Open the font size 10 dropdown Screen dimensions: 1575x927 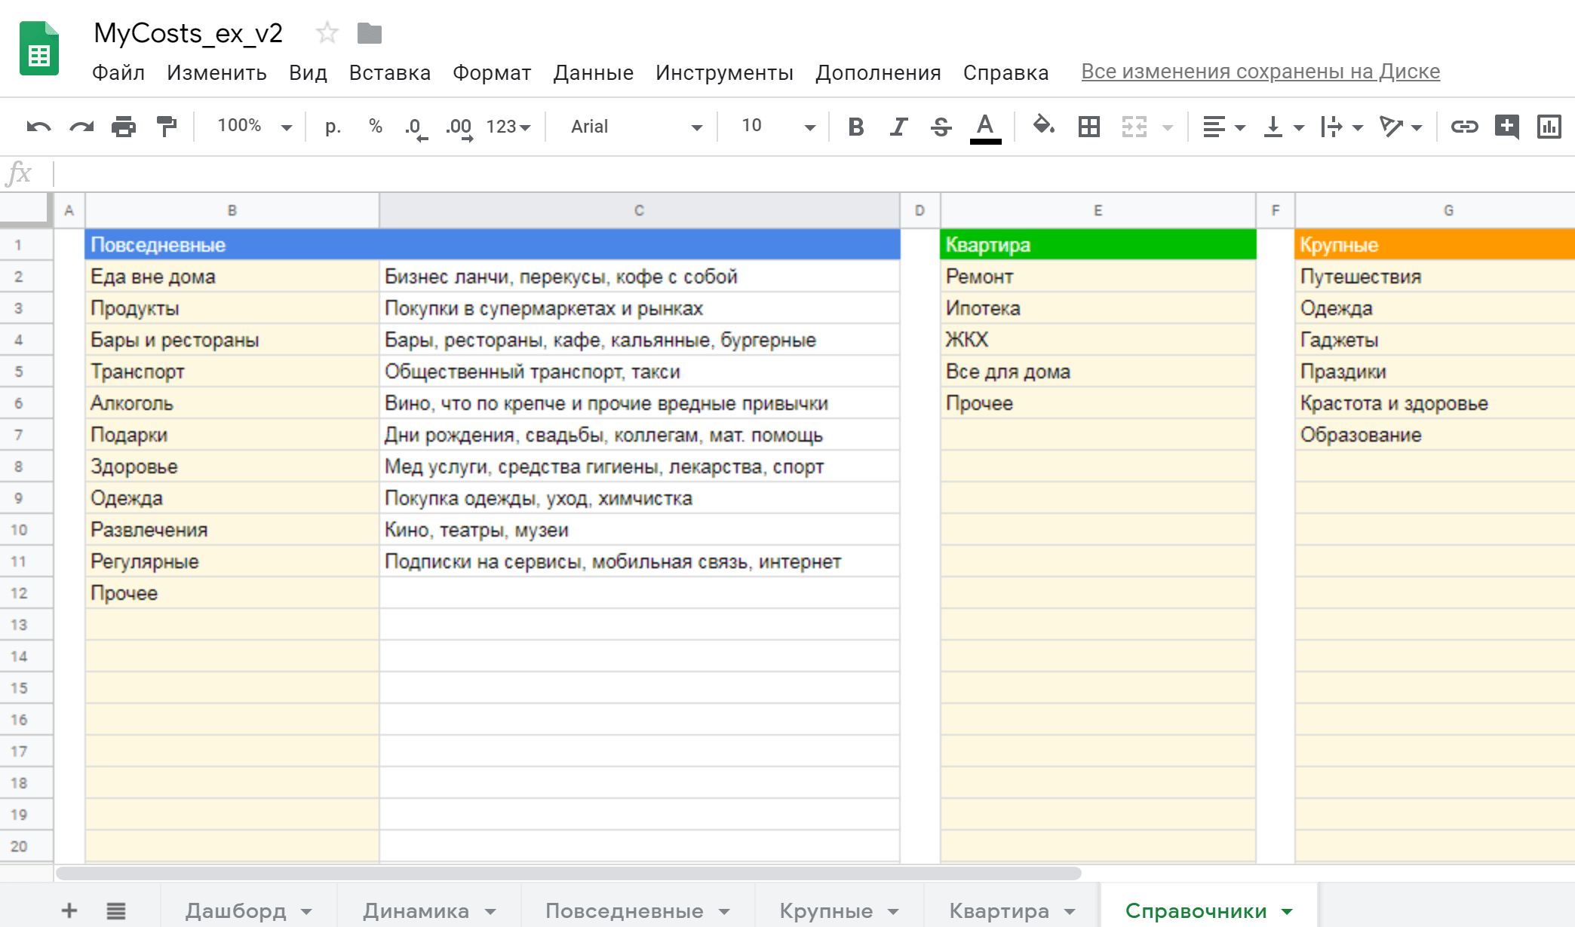point(778,127)
